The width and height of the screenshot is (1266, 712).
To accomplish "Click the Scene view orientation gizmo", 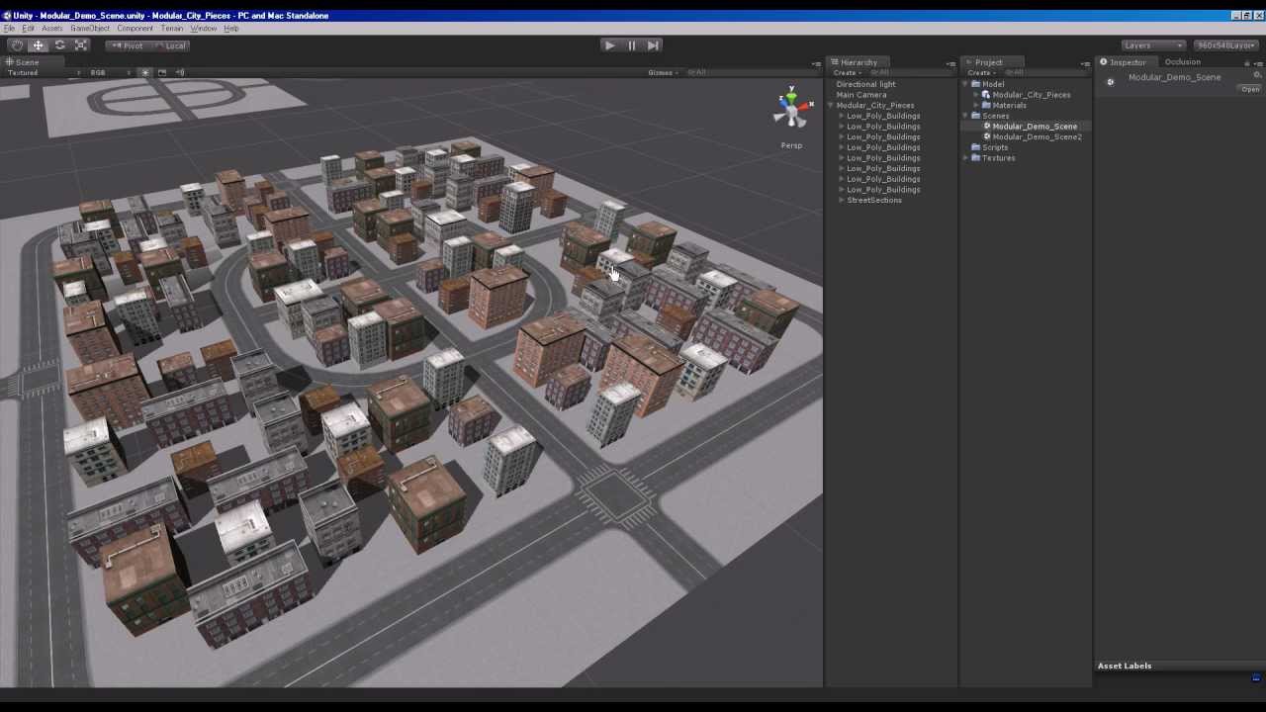I will pyautogui.click(x=791, y=109).
